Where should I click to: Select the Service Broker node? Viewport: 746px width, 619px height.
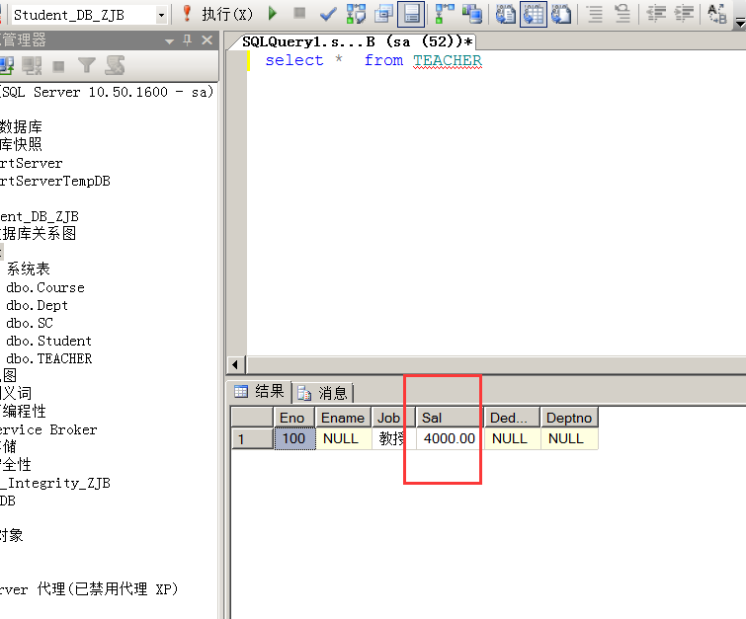pyautogui.click(x=48, y=429)
